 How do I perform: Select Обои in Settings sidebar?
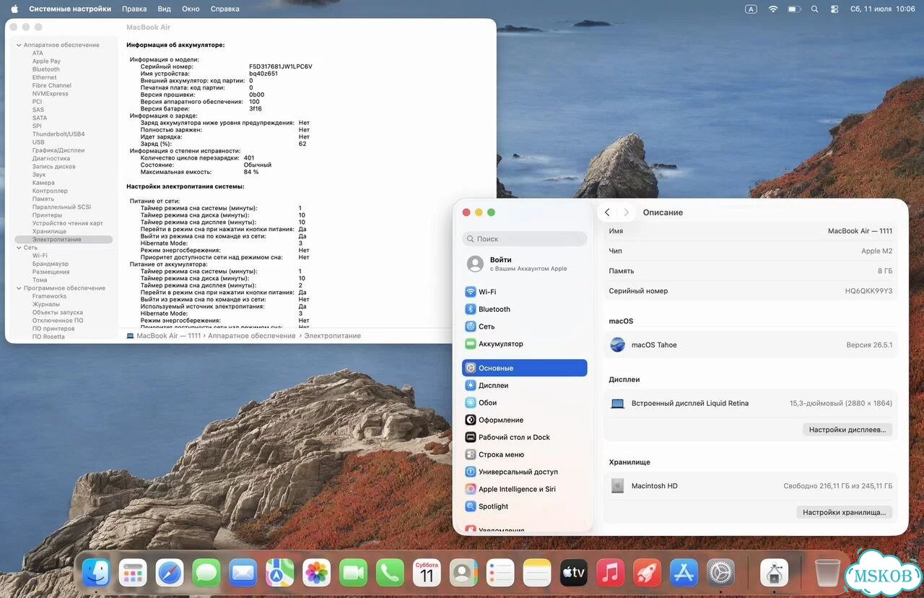524,402
